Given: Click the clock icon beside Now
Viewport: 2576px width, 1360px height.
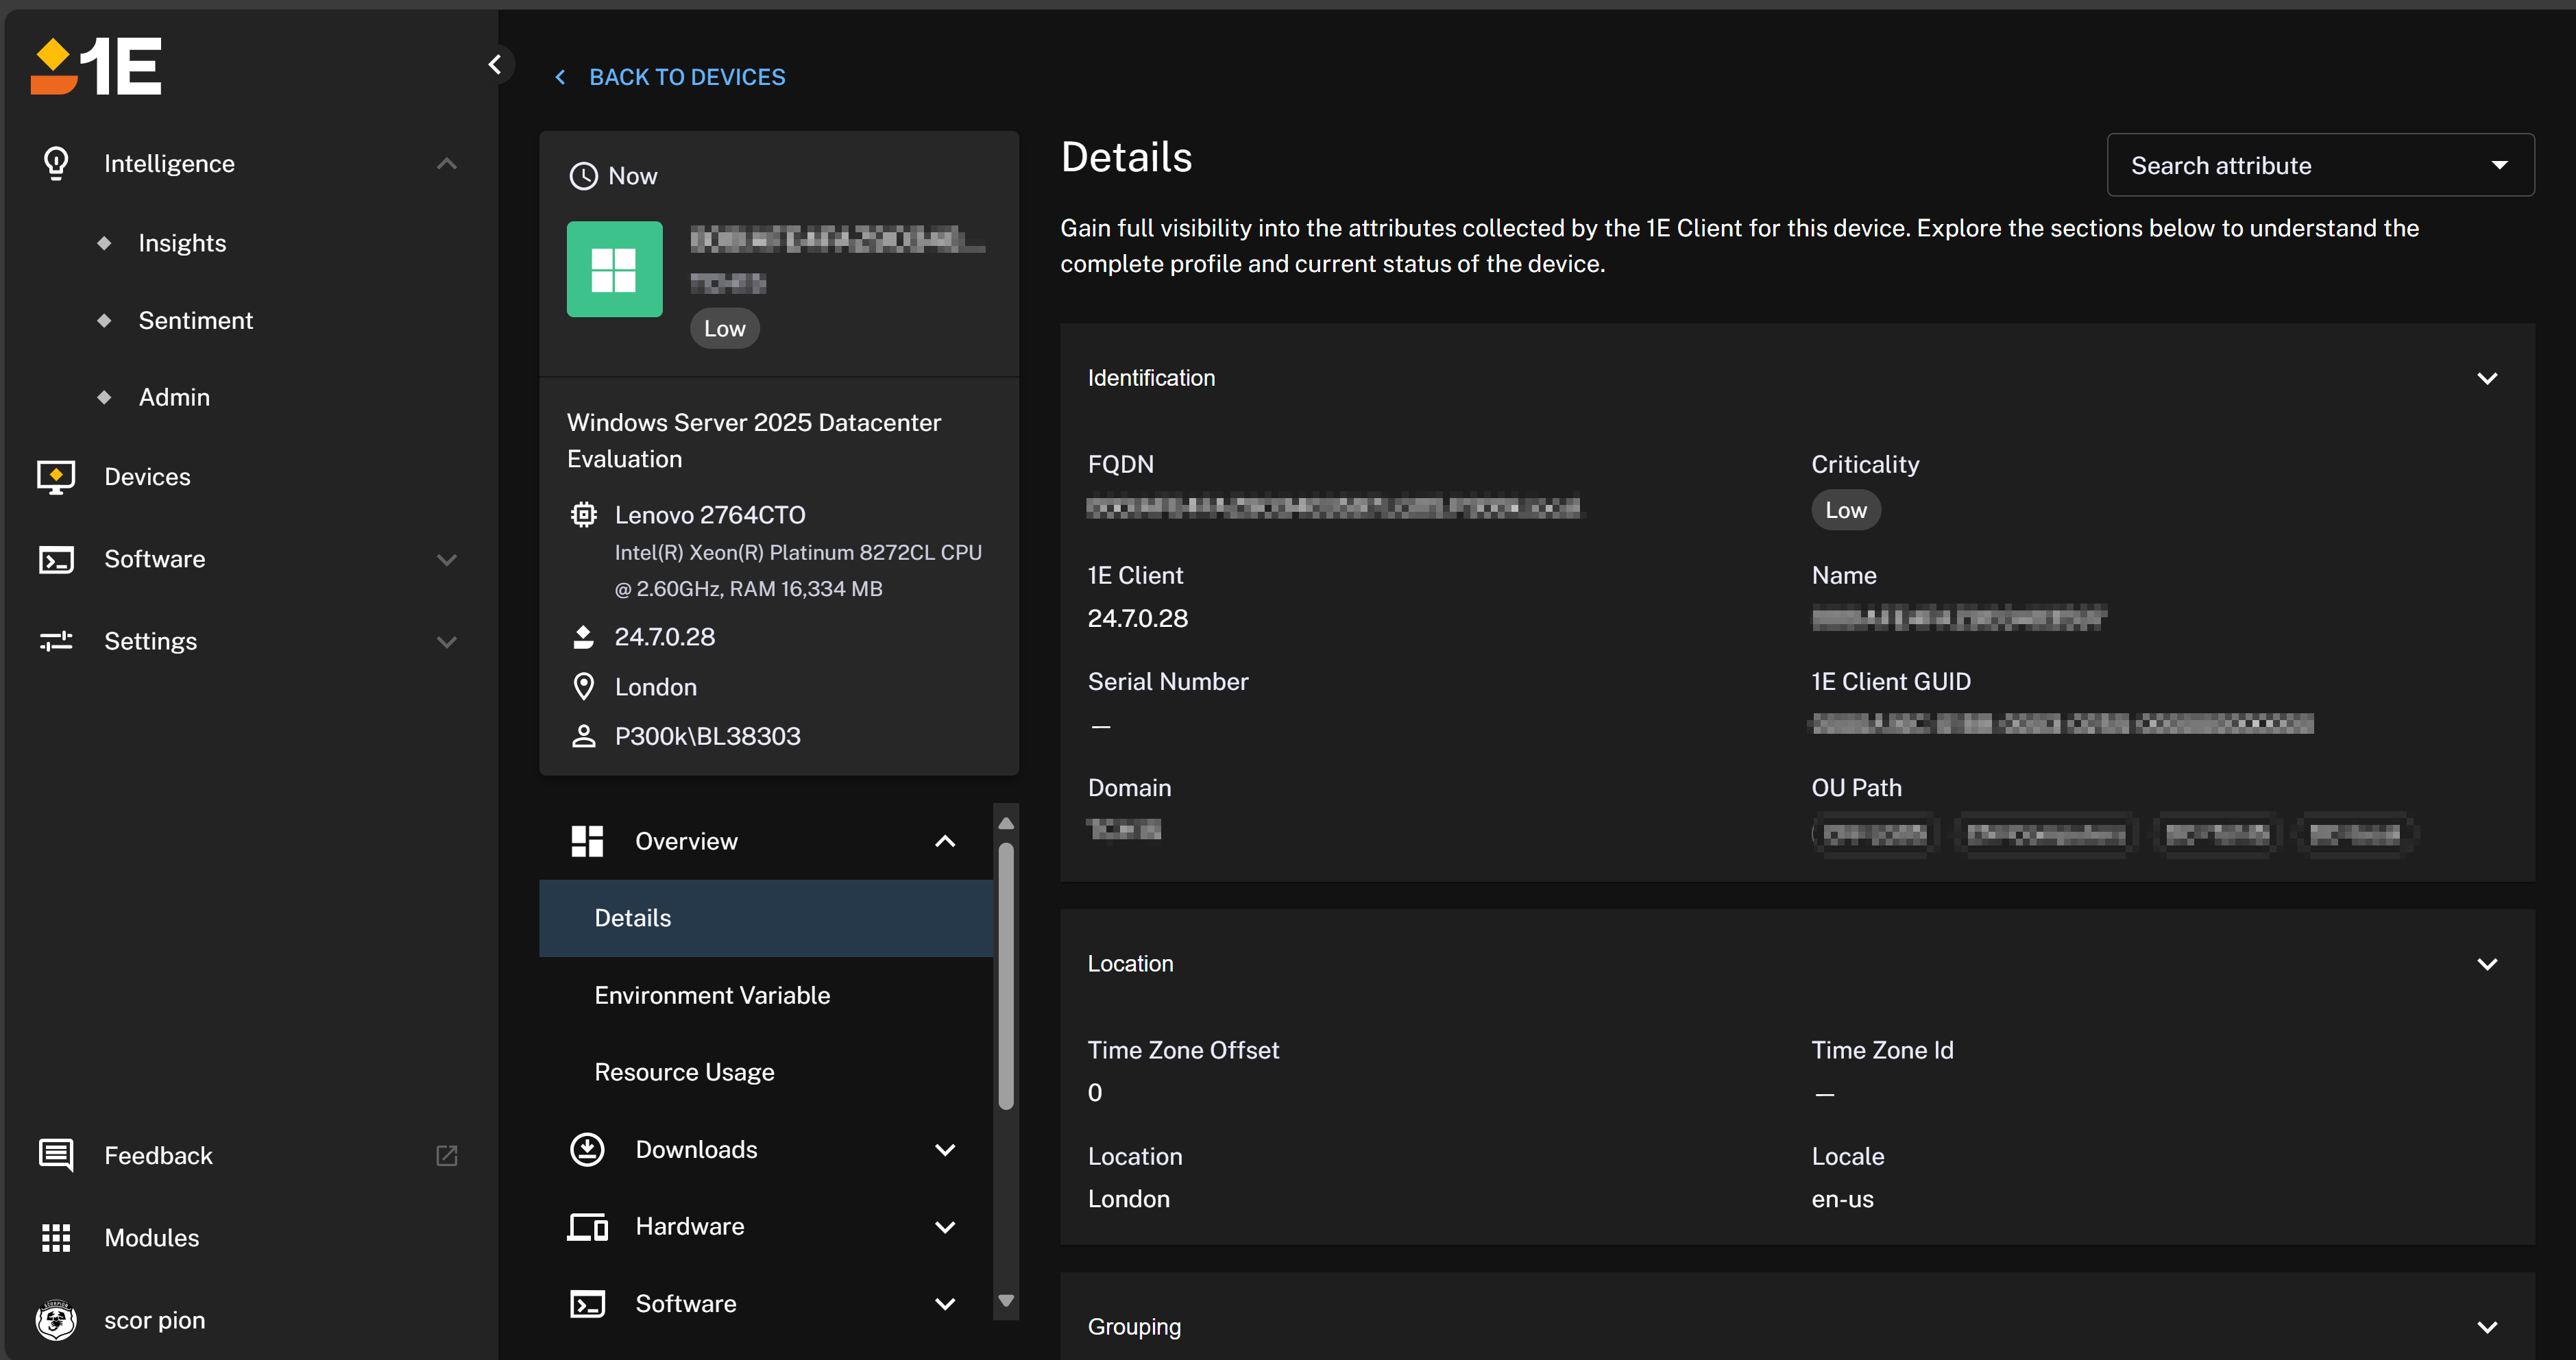Looking at the screenshot, I should (583, 176).
